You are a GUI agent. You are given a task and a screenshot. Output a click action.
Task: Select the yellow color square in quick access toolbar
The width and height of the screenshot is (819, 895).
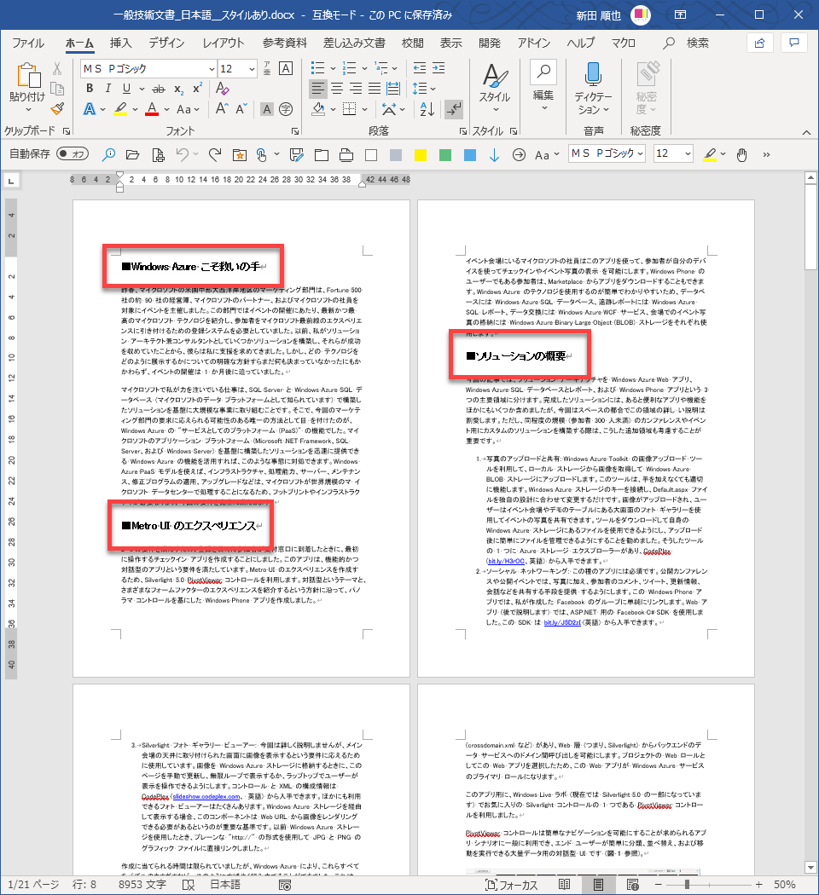coord(420,154)
